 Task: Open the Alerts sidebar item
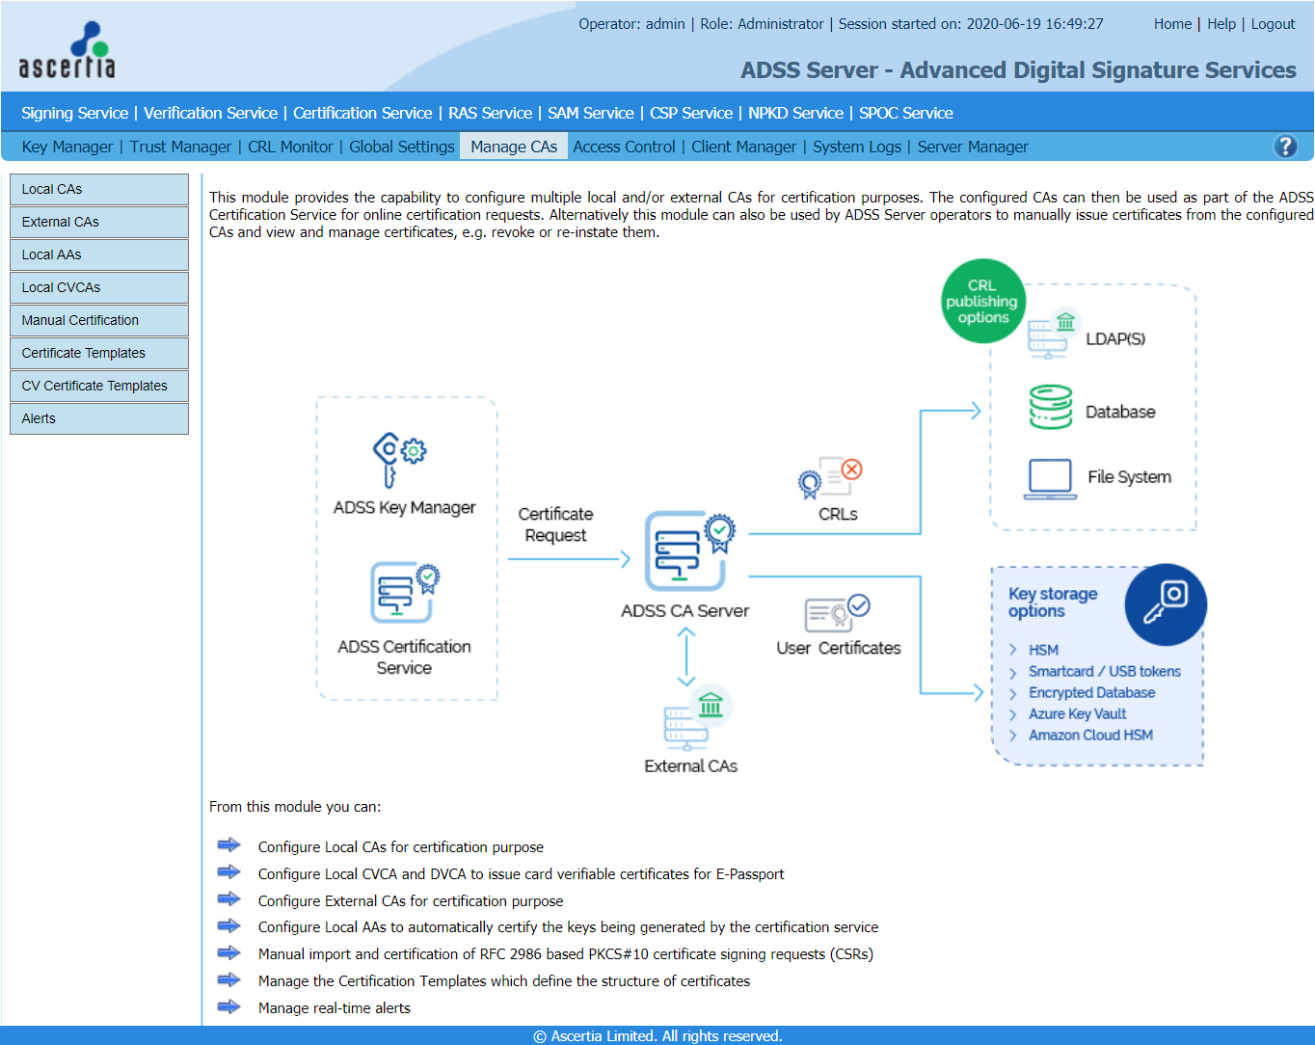pyautogui.click(x=99, y=418)
